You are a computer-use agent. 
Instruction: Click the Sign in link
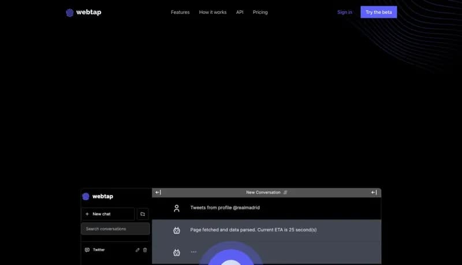(x=344, y=12)
